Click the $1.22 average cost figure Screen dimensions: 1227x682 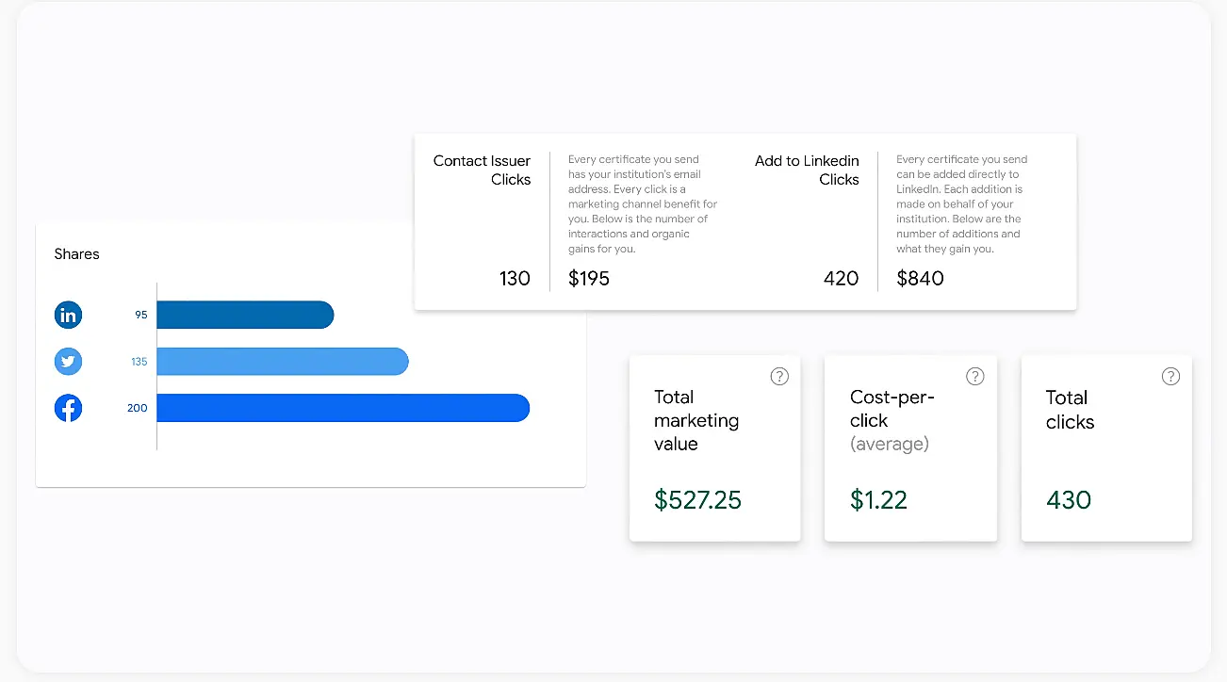(x=878, y=499)
